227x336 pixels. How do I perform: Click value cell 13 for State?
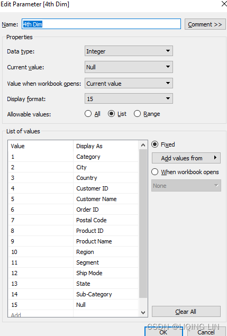[x=41, y=284]
